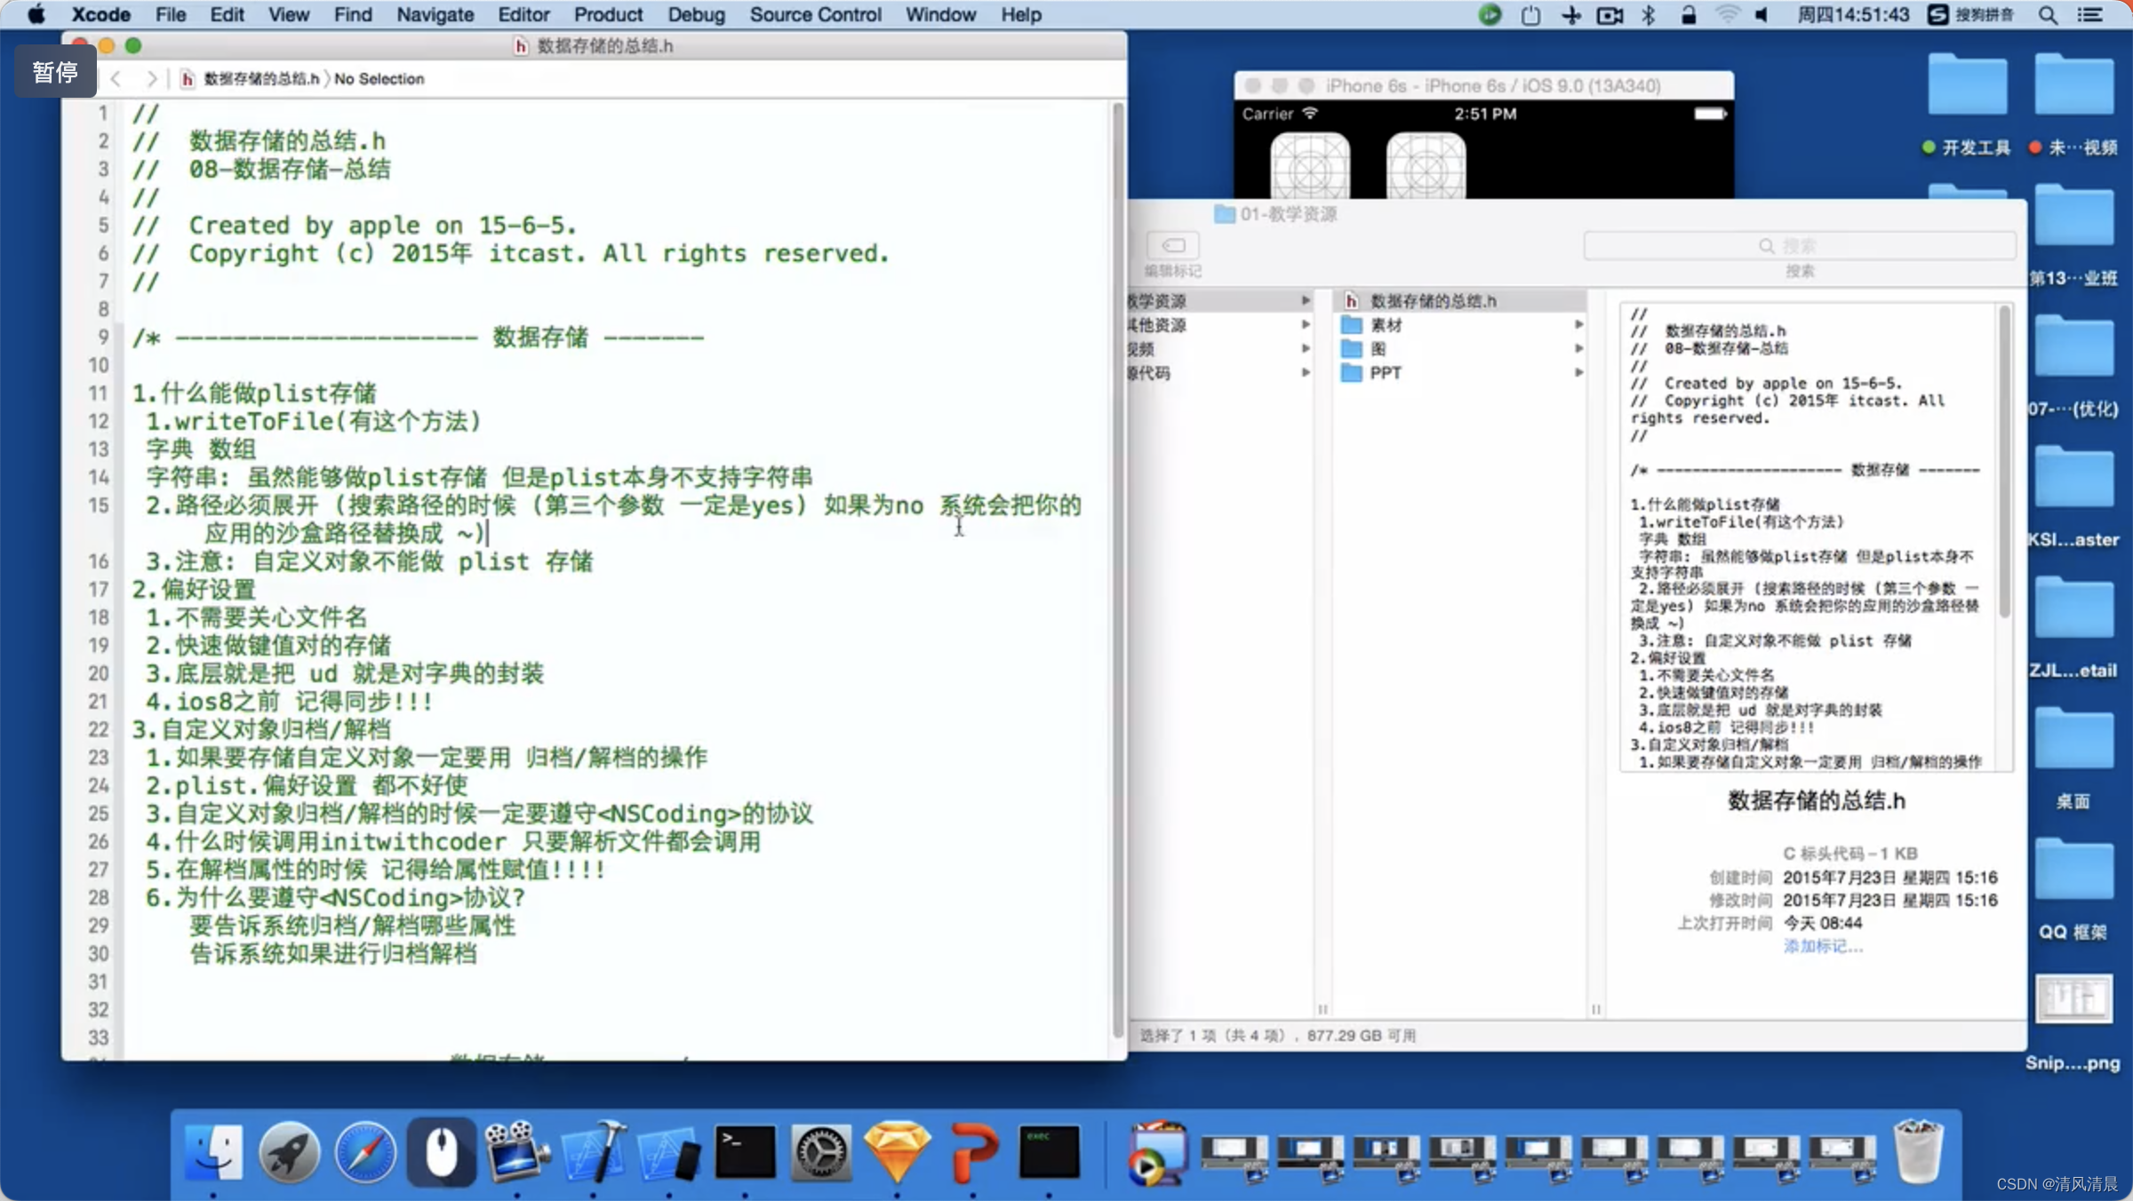
Task: Expand 图 folder arrow in Finder column
Action: pos(1578,348)
